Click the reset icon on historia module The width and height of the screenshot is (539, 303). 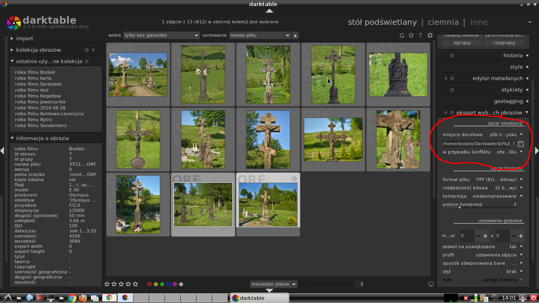[x=452, y=56]
